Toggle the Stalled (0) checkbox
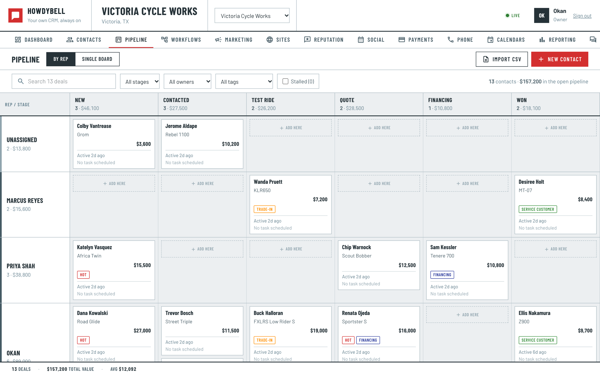Viewport: 600px width, 375px height. pyautogui.click(x=285, y=81)
